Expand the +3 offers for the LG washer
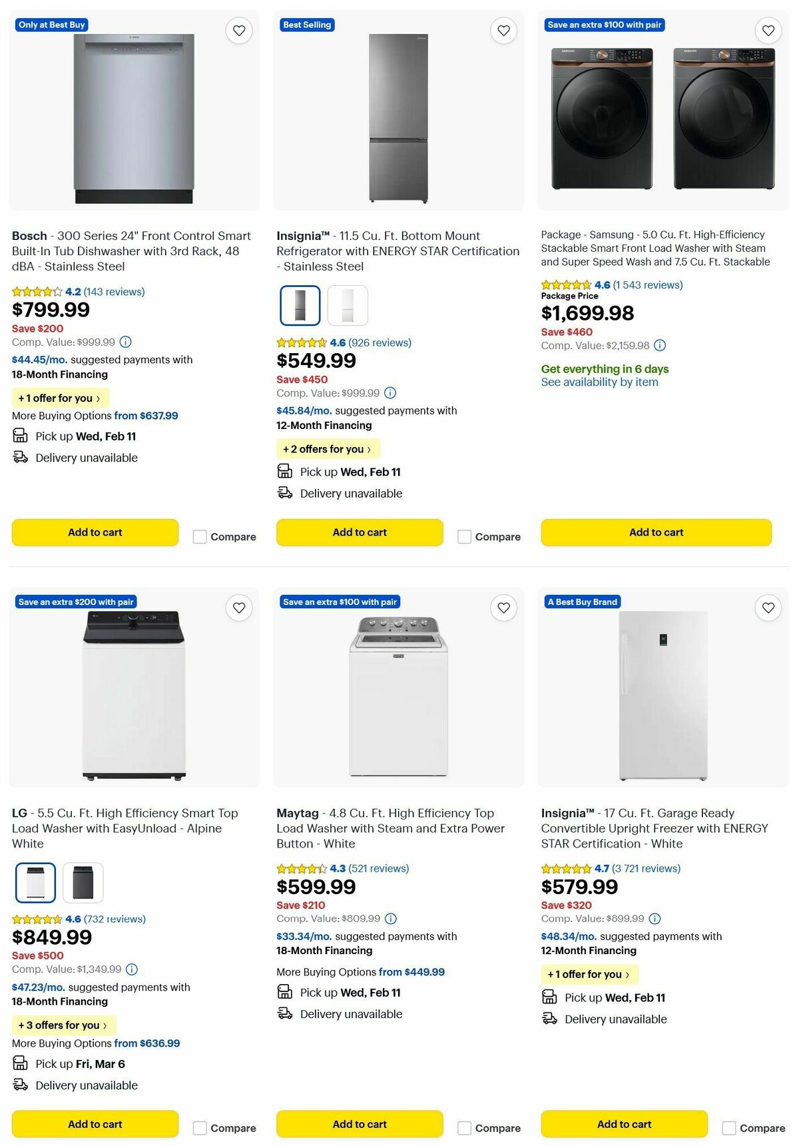This screenshot has height=1146, width=799. 63,1025
